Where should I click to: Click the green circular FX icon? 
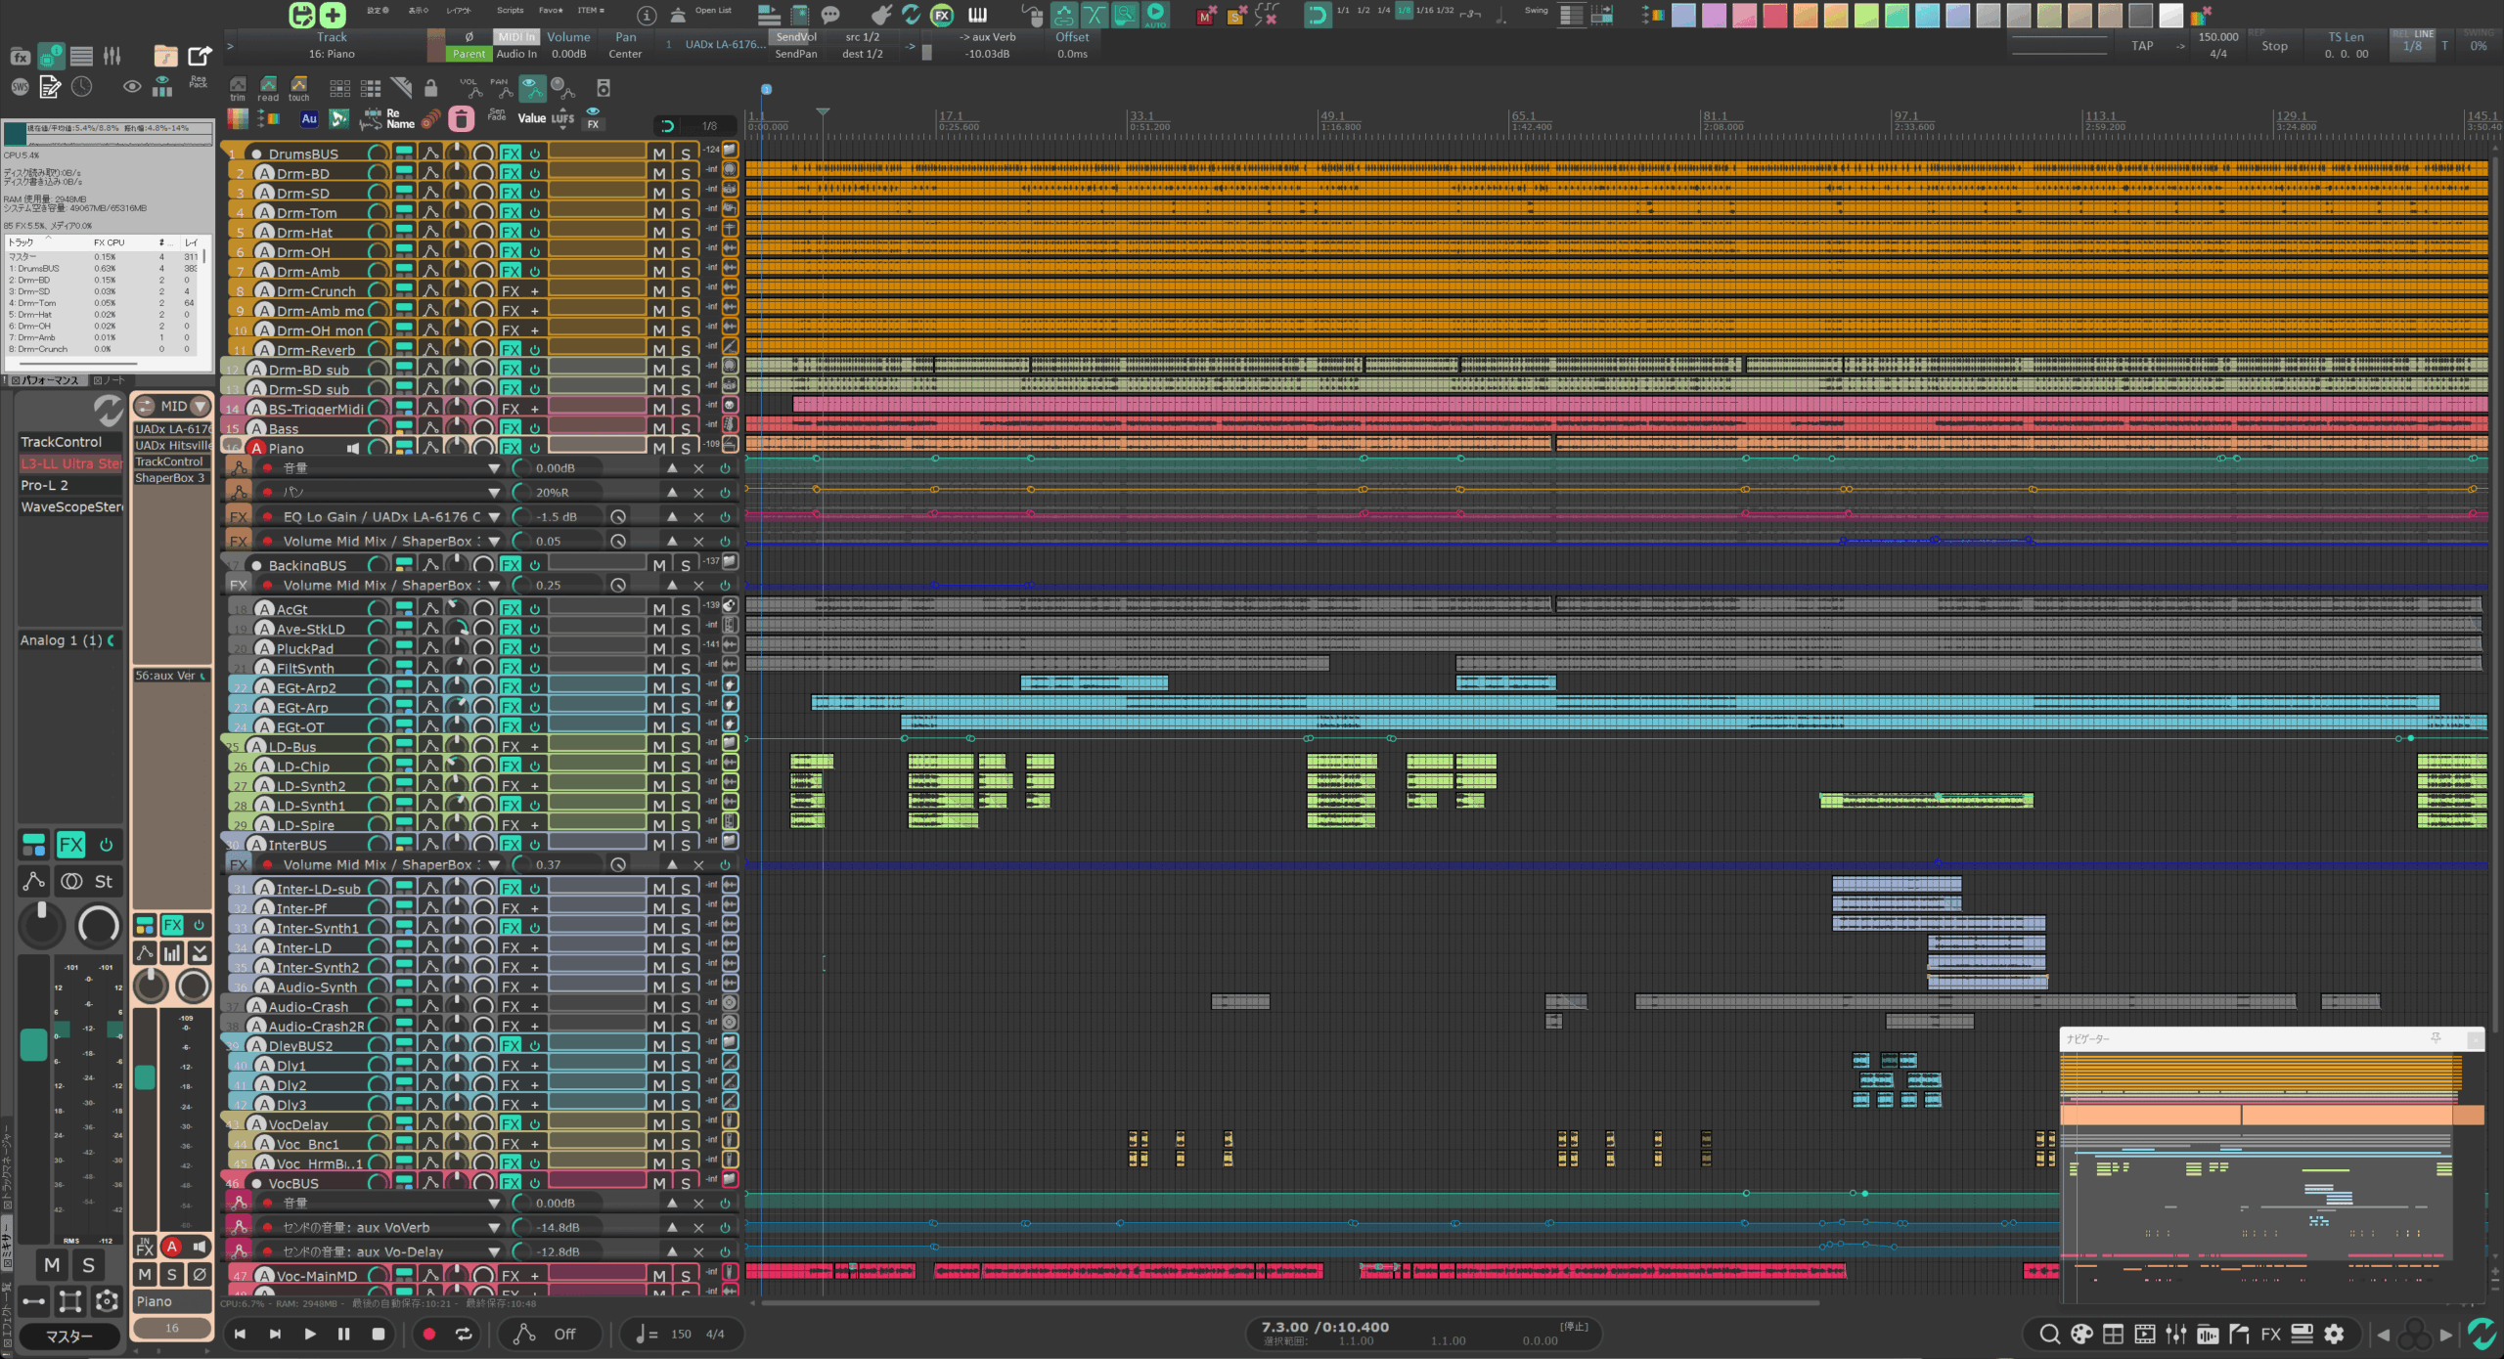pos(942,15)
